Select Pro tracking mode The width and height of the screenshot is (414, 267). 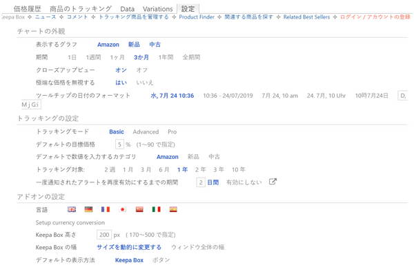tap(172, 131)
